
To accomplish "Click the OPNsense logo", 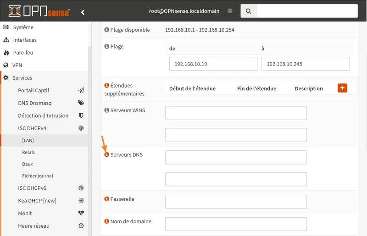I will click(x=39, y=11).
